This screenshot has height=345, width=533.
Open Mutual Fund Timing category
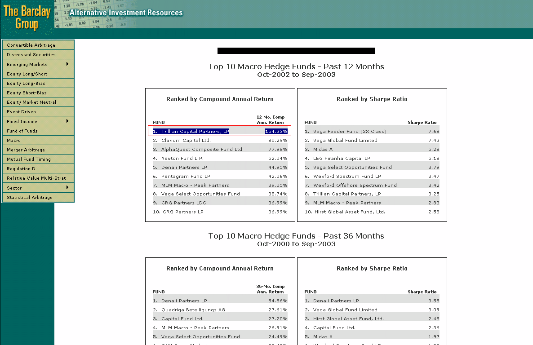pos(38,159)
